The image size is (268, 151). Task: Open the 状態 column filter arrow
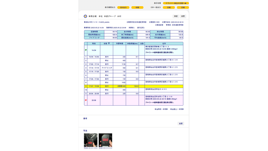point(109,44)
